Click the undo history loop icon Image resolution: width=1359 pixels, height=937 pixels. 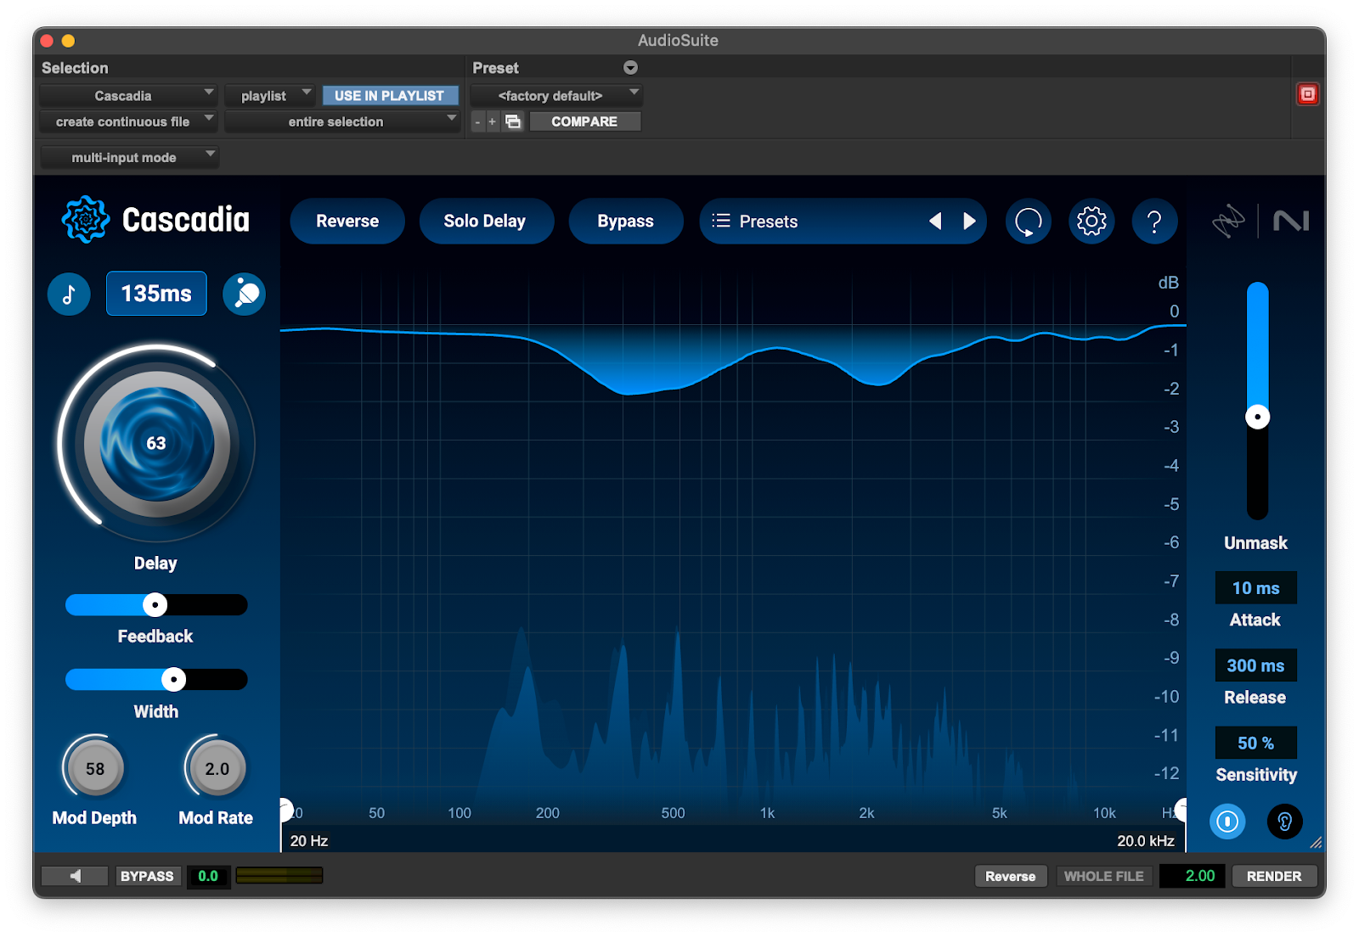coord(1029,222)
